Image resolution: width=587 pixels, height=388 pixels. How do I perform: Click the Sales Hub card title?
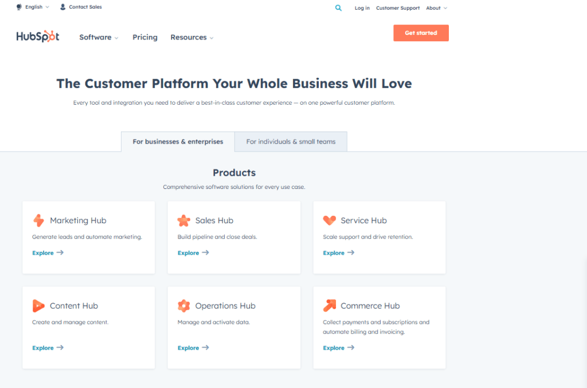214,220
